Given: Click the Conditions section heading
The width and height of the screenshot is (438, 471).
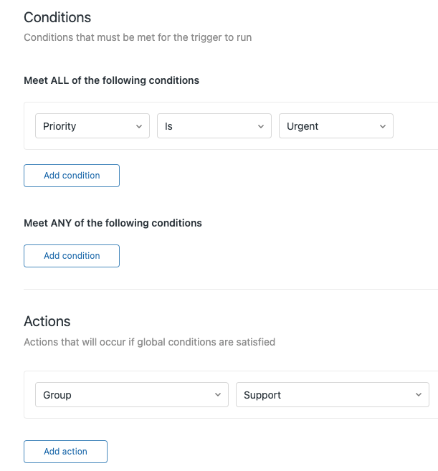Looking at the screenshot, I should tap(57, 17).
